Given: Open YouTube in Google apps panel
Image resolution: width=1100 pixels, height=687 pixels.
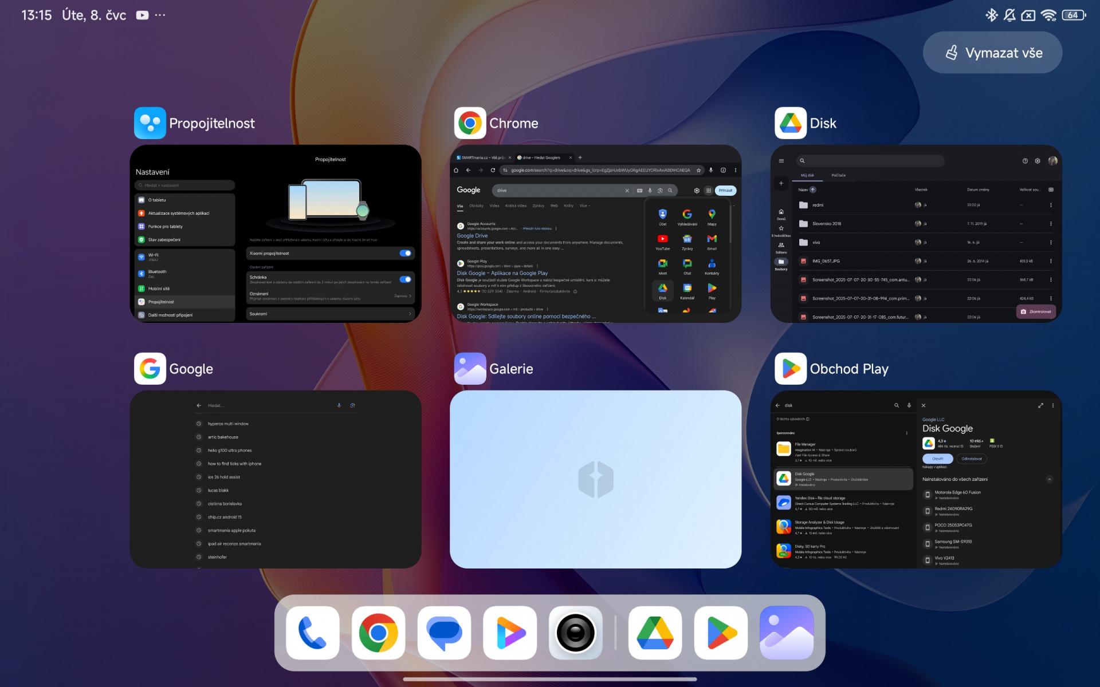Looking at the screenshot, I should [x=662, y=242].
